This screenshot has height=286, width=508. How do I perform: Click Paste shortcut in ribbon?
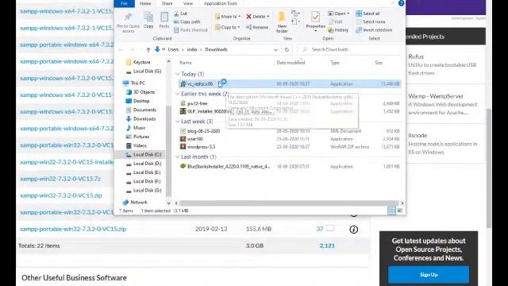pyautogui.click(x=190, y=30)
